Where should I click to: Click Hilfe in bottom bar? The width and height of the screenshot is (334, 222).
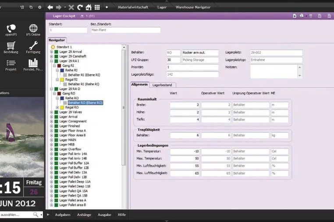(x=122, y=215)
